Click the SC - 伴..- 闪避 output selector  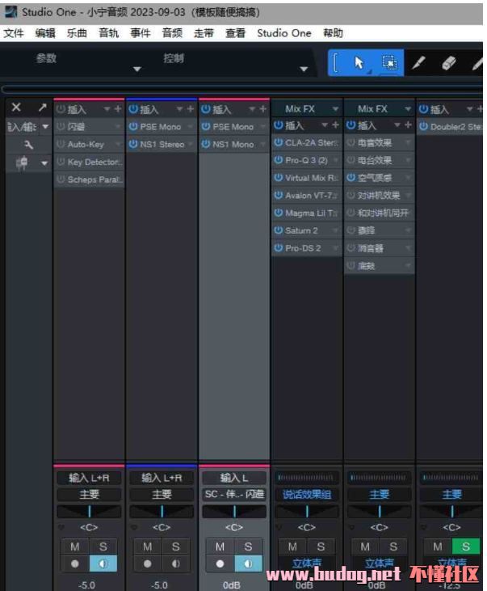(x=234, y=494)
